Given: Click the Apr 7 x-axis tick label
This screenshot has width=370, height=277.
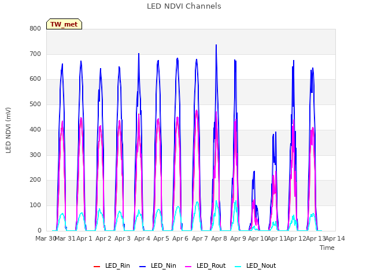Looking at the screenshot, I should 200,238.
